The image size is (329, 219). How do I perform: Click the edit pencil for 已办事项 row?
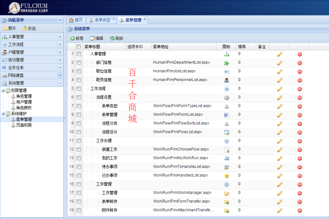tap(280, 176)
